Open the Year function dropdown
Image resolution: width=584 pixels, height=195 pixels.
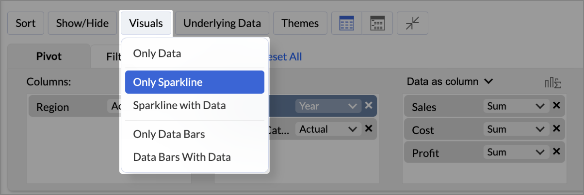[328, 106]
